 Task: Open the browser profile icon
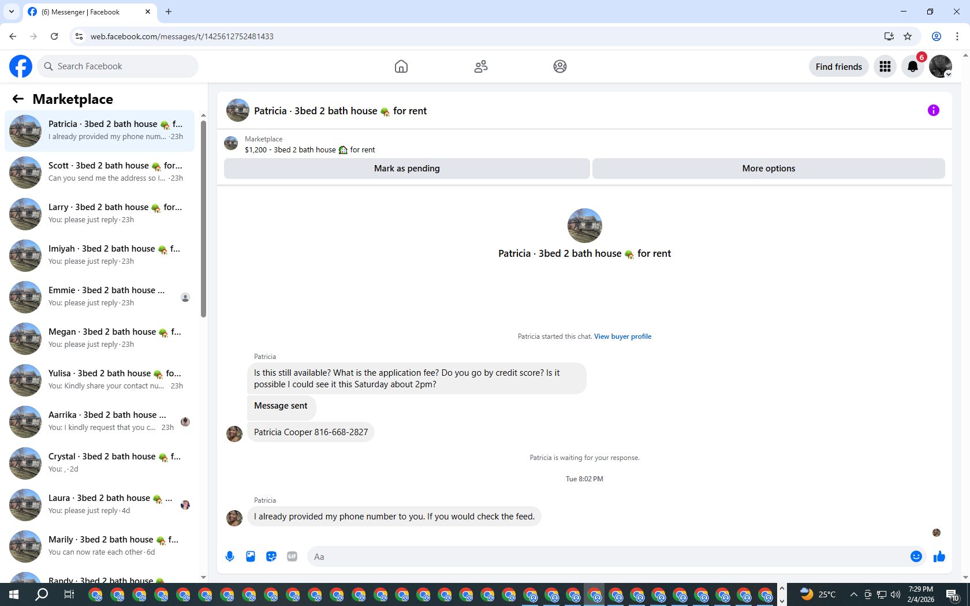[937, 36]
